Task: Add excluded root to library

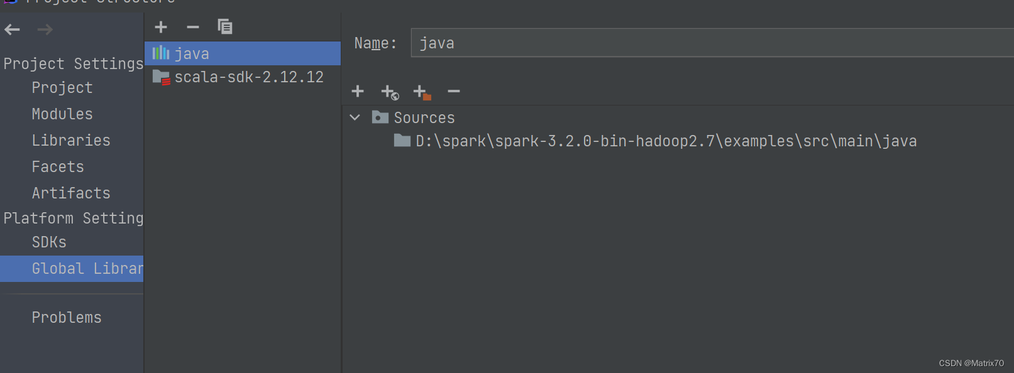Action: (422, 92)
